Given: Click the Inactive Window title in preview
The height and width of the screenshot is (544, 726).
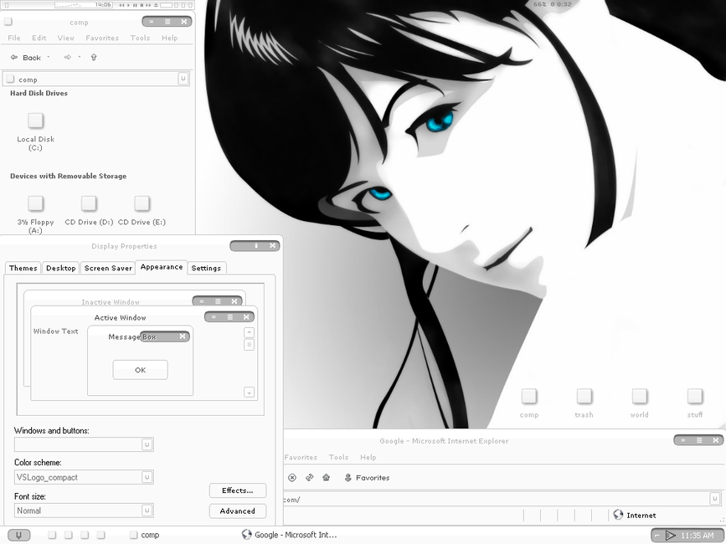Looking at the screenshot, I should 111,302.
